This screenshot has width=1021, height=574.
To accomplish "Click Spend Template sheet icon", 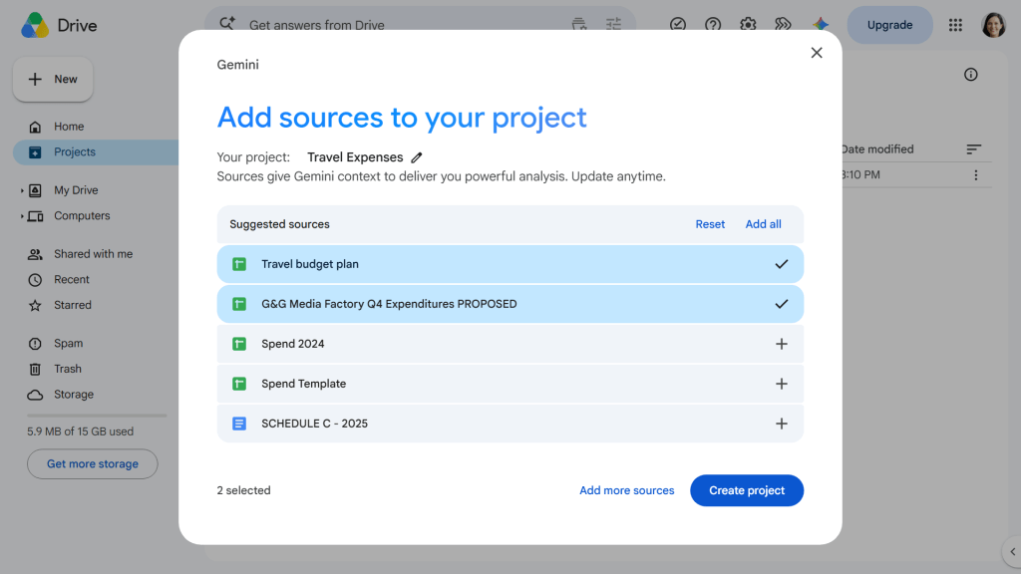I will tap(239, 384).
